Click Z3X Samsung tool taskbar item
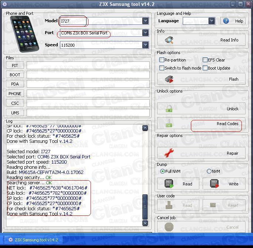The image size is (253, 248). (33, 240)
